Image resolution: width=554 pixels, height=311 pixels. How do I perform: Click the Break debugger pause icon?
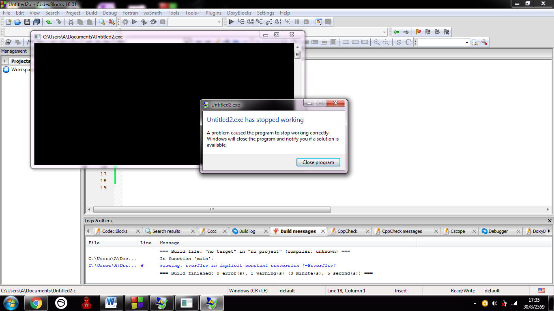(x=297, y=22)
